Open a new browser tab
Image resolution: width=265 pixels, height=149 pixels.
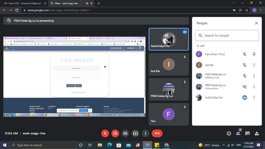(x=99, y=3)
